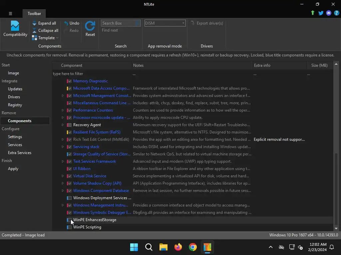Uncheck UI Ribbon component
This screenshot has width=341, height=255.
point(69,169)
